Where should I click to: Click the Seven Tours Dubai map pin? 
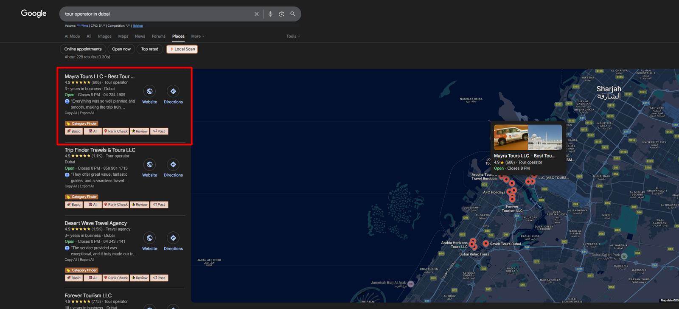[x=485, y=243]
